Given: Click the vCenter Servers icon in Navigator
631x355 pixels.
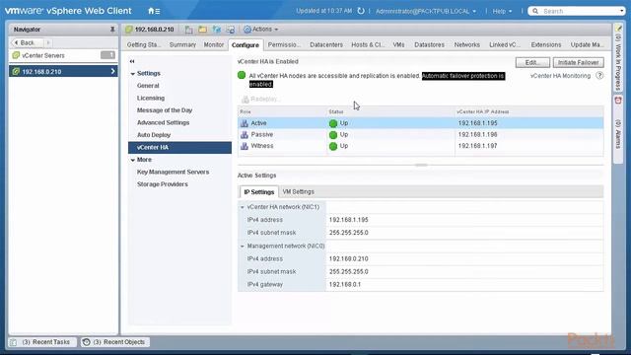Looking at the screenshot, I should pos(16,55).
